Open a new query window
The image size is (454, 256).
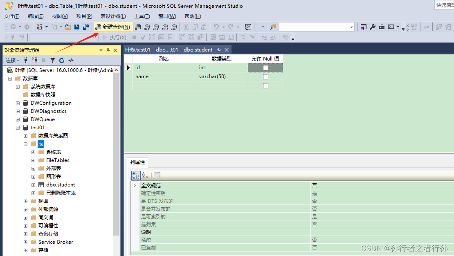(x=113, y=27)
